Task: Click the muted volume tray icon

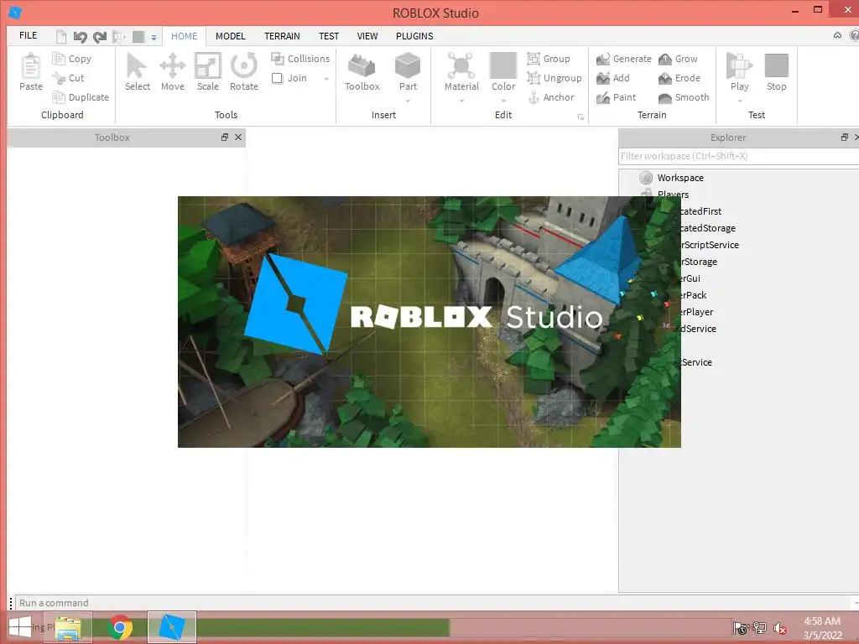Action: [x=779, y=628]
